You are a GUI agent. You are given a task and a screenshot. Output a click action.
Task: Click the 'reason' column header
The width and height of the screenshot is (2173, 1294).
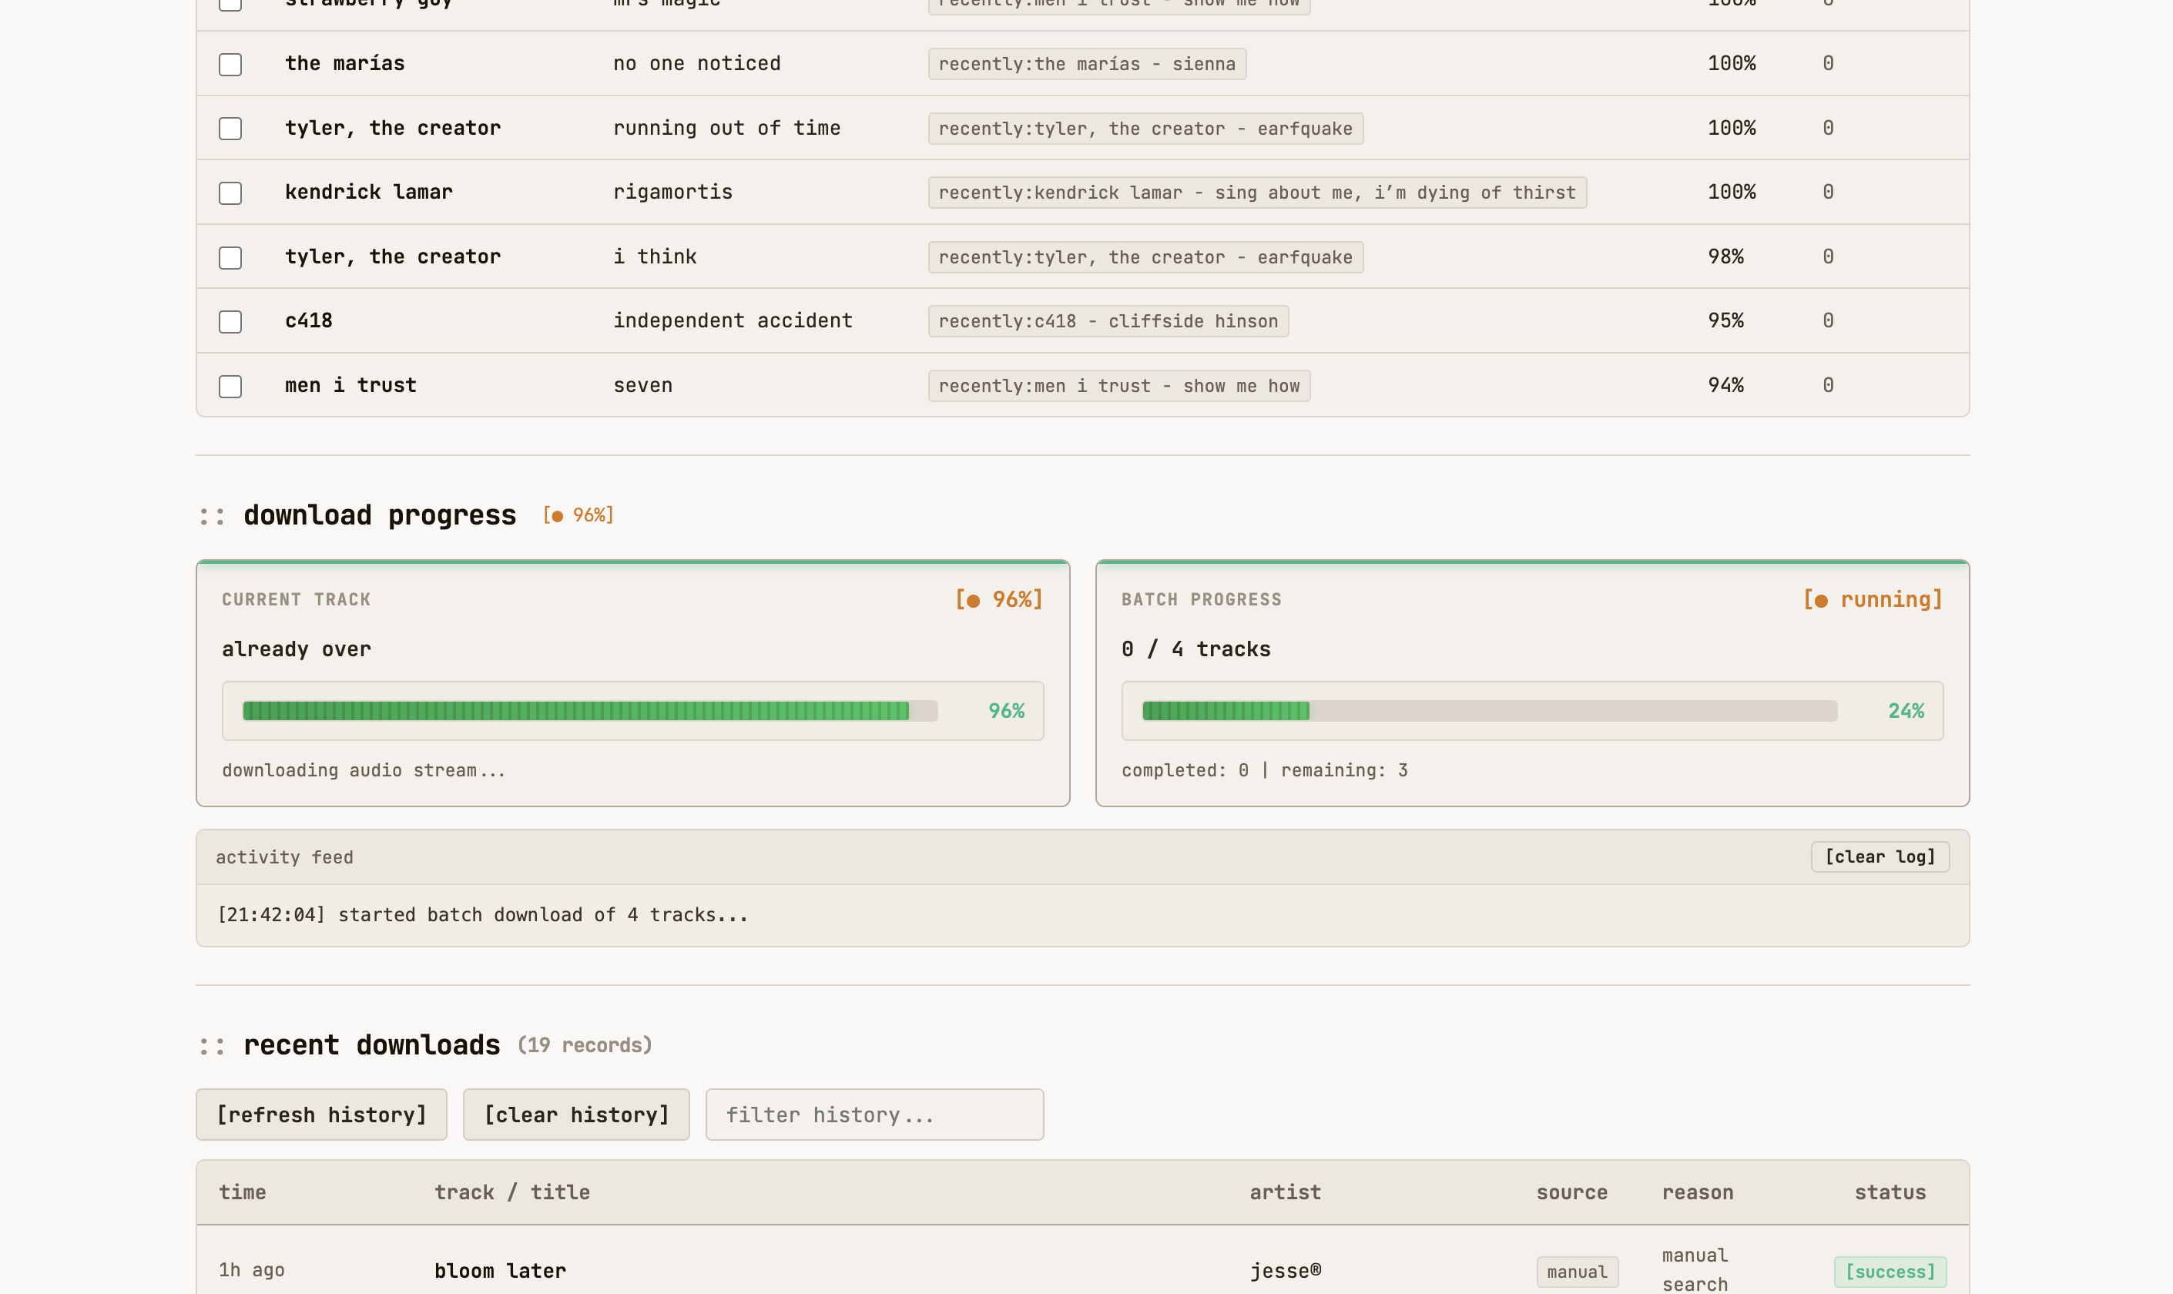[x=1698, y=1193]
